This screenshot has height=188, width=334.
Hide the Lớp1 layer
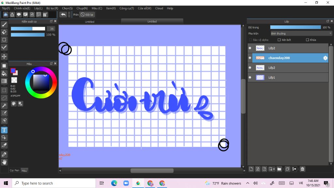tap(250, 78)
